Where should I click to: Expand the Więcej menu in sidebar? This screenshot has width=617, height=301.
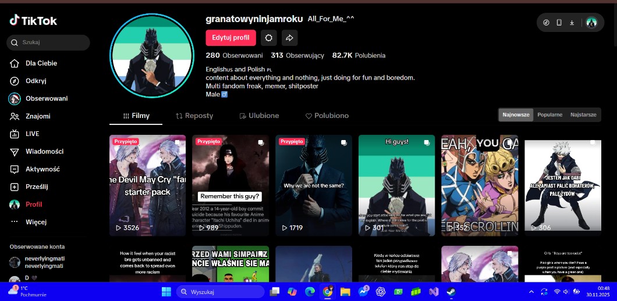click(x=36, y=222)
